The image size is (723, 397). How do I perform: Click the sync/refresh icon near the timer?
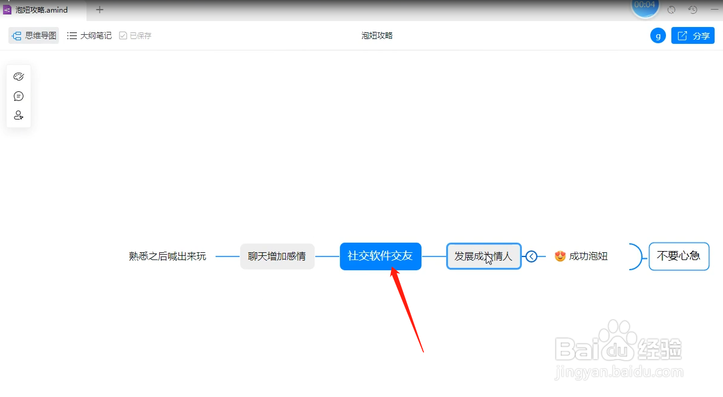pos(671,10)
